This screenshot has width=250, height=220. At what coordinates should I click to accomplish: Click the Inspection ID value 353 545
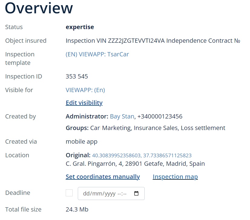(77, 76)
